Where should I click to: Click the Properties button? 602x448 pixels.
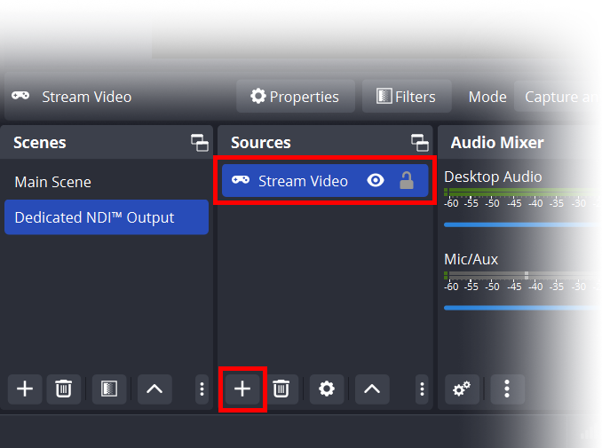(295, 97)
